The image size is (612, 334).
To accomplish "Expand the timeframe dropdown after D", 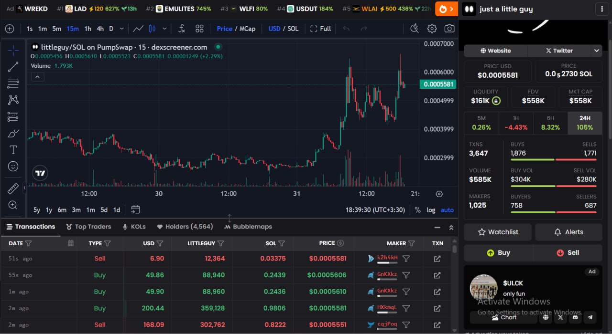I will [121, 29].
